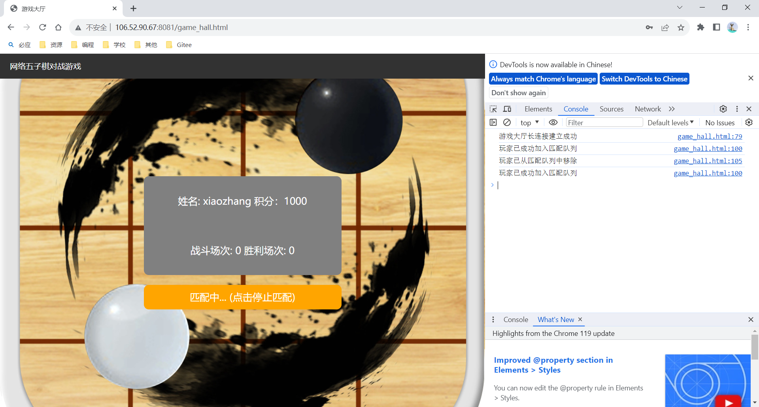Screen dimensions: 759x407
Task: Close the 游戏大厅 tab
Action: 115,8
